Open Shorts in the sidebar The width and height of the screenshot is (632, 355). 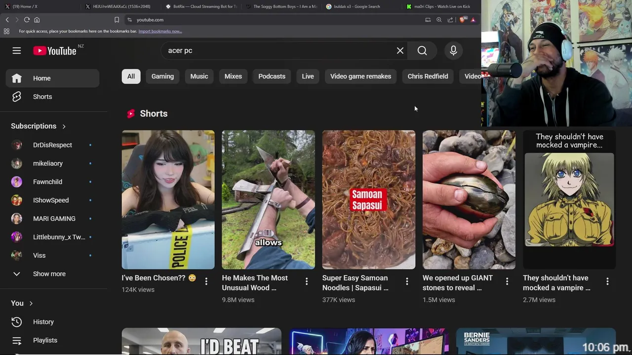tap(52, 97)
